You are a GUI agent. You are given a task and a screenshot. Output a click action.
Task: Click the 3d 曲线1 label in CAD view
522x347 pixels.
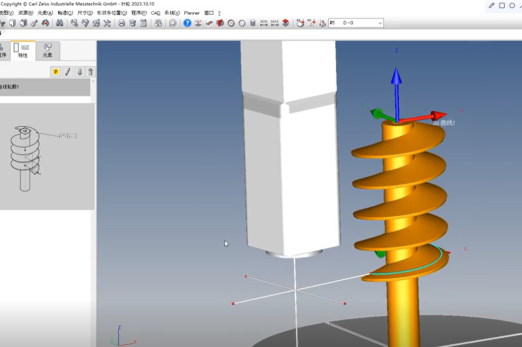tap(444, 123)
